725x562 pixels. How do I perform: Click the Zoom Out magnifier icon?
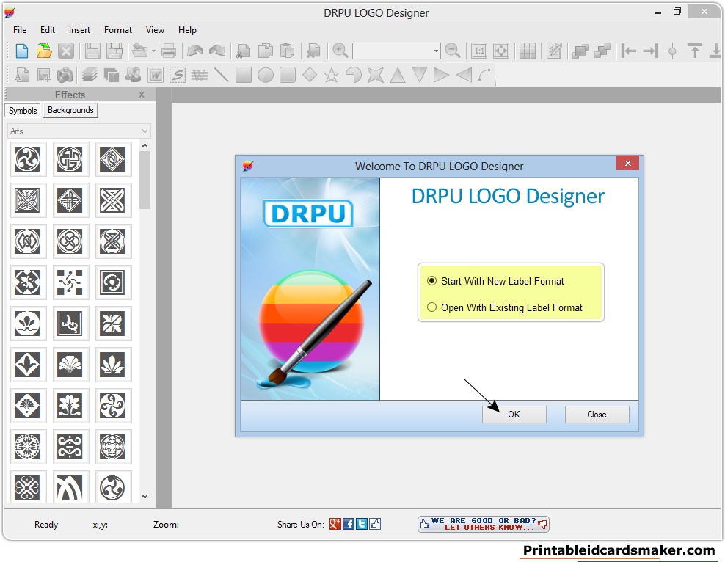click(453, 51)
